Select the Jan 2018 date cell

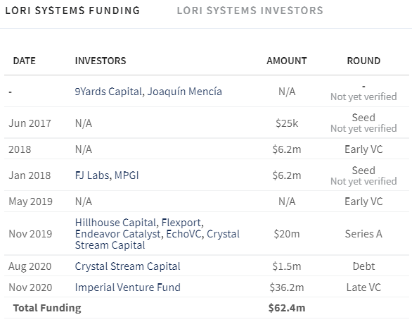(x=30, y=175)
